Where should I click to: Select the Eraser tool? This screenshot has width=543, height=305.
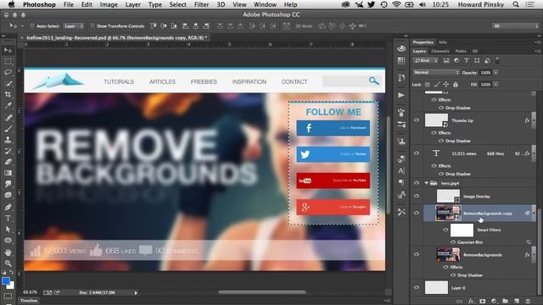tap(8, 162)
